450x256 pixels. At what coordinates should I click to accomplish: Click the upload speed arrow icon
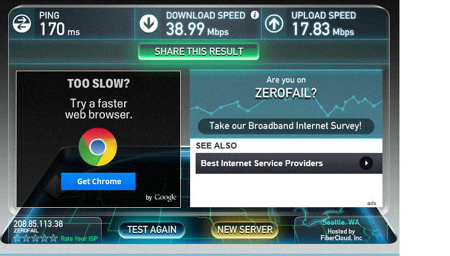click(x=274, y=24)
